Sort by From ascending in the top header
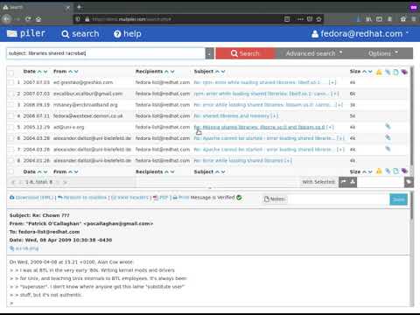This screenshot has width=420, height=315. pyautogui.click(x=70, y=72)
